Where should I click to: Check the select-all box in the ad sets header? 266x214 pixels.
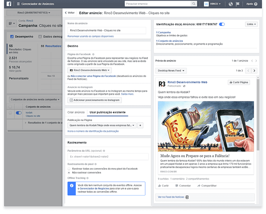tap(10, 107)
